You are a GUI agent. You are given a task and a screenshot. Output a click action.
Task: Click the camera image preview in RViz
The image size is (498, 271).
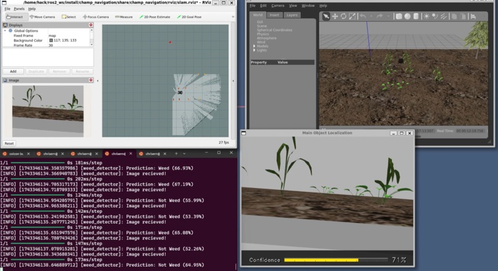click(x=48, y=111)
